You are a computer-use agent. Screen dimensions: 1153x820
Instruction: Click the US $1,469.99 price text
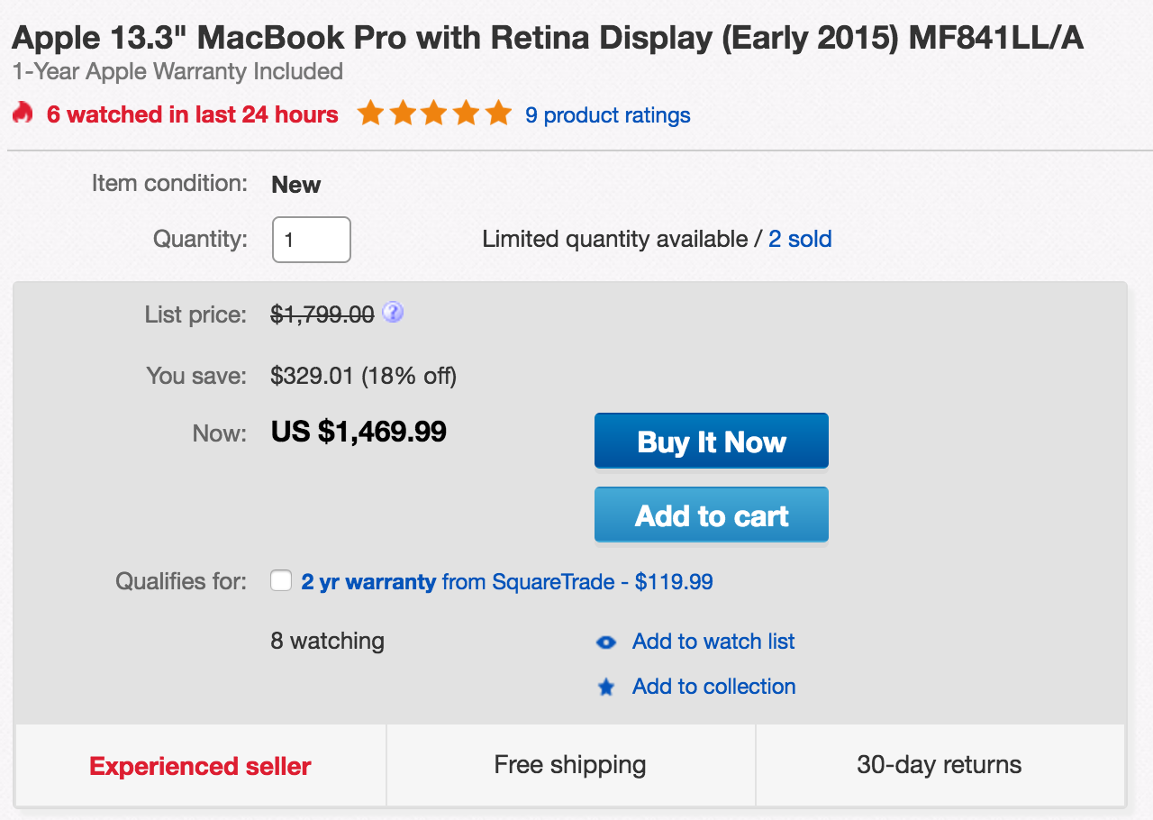(x=359, y=431)
